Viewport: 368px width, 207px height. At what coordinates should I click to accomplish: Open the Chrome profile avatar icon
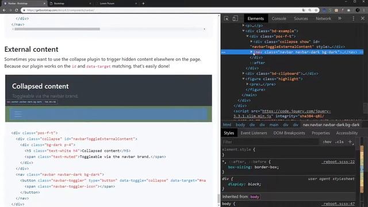pos(358,10)
